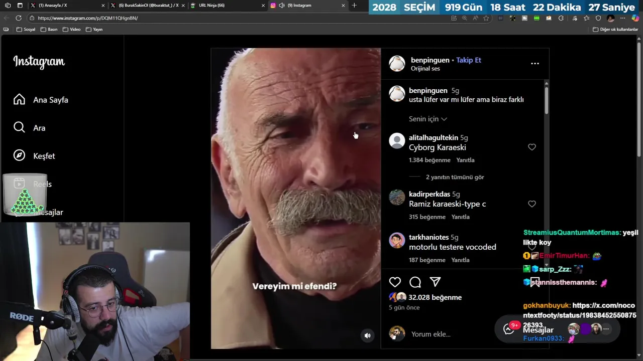
Task: Click the Instagram logo
Action: (x=39, y=62)
